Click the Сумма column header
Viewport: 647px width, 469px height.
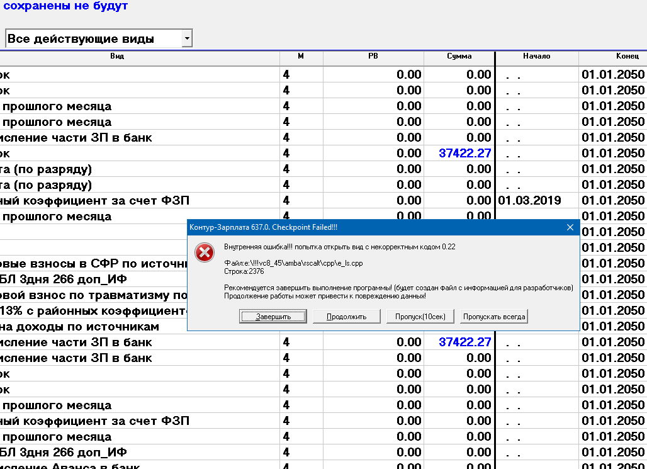tap(459, 57)
